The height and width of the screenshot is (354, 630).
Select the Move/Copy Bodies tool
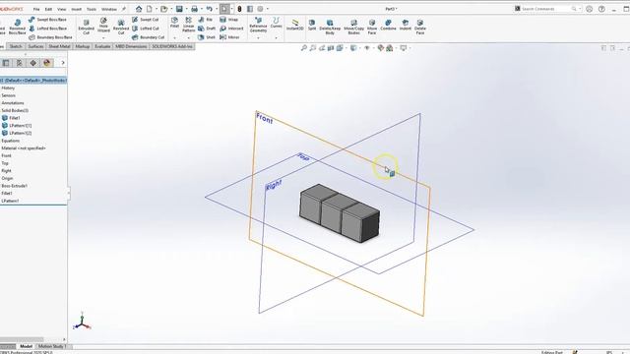click(353, 27)
